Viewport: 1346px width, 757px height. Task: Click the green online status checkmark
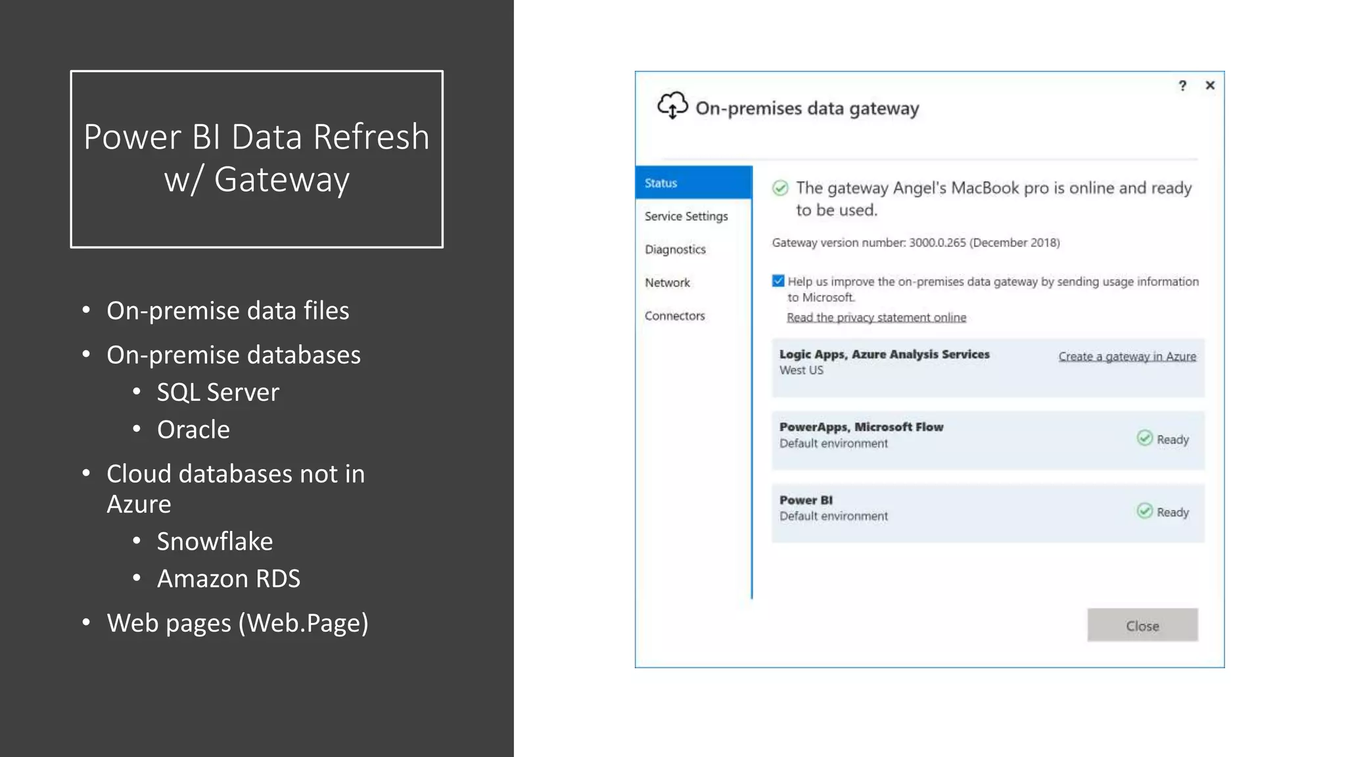(x=780, y=189)
